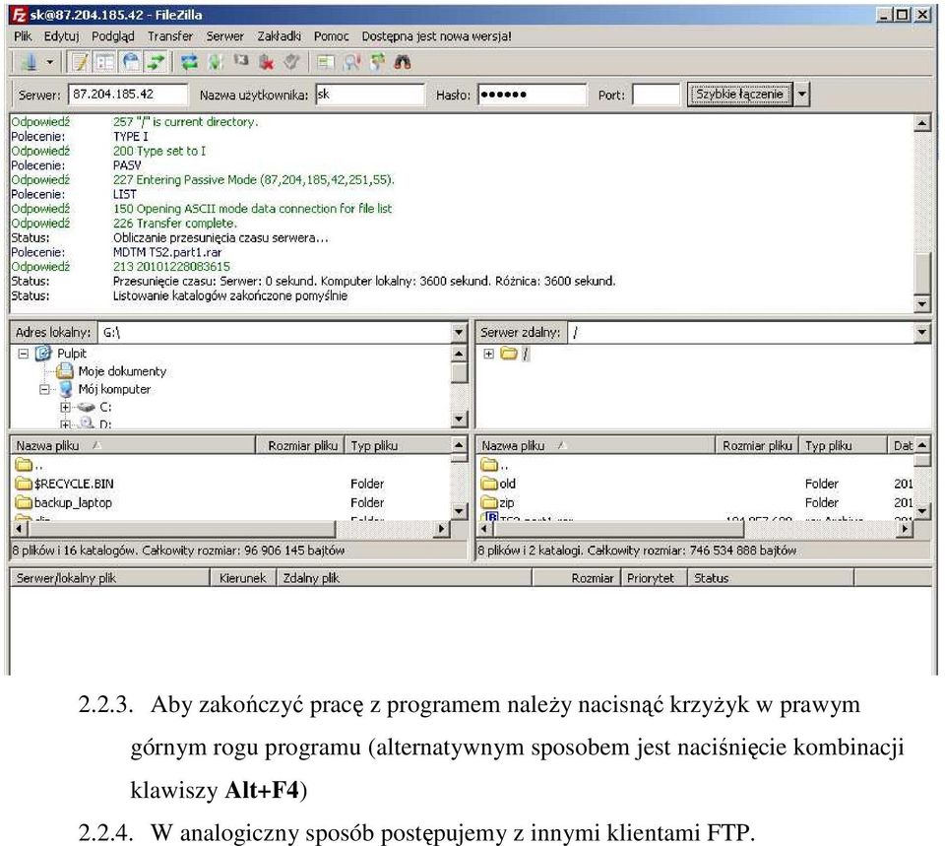Sort local list by Rozmiar pliku
The image size is (945, 846).
[x=300, y=445]
